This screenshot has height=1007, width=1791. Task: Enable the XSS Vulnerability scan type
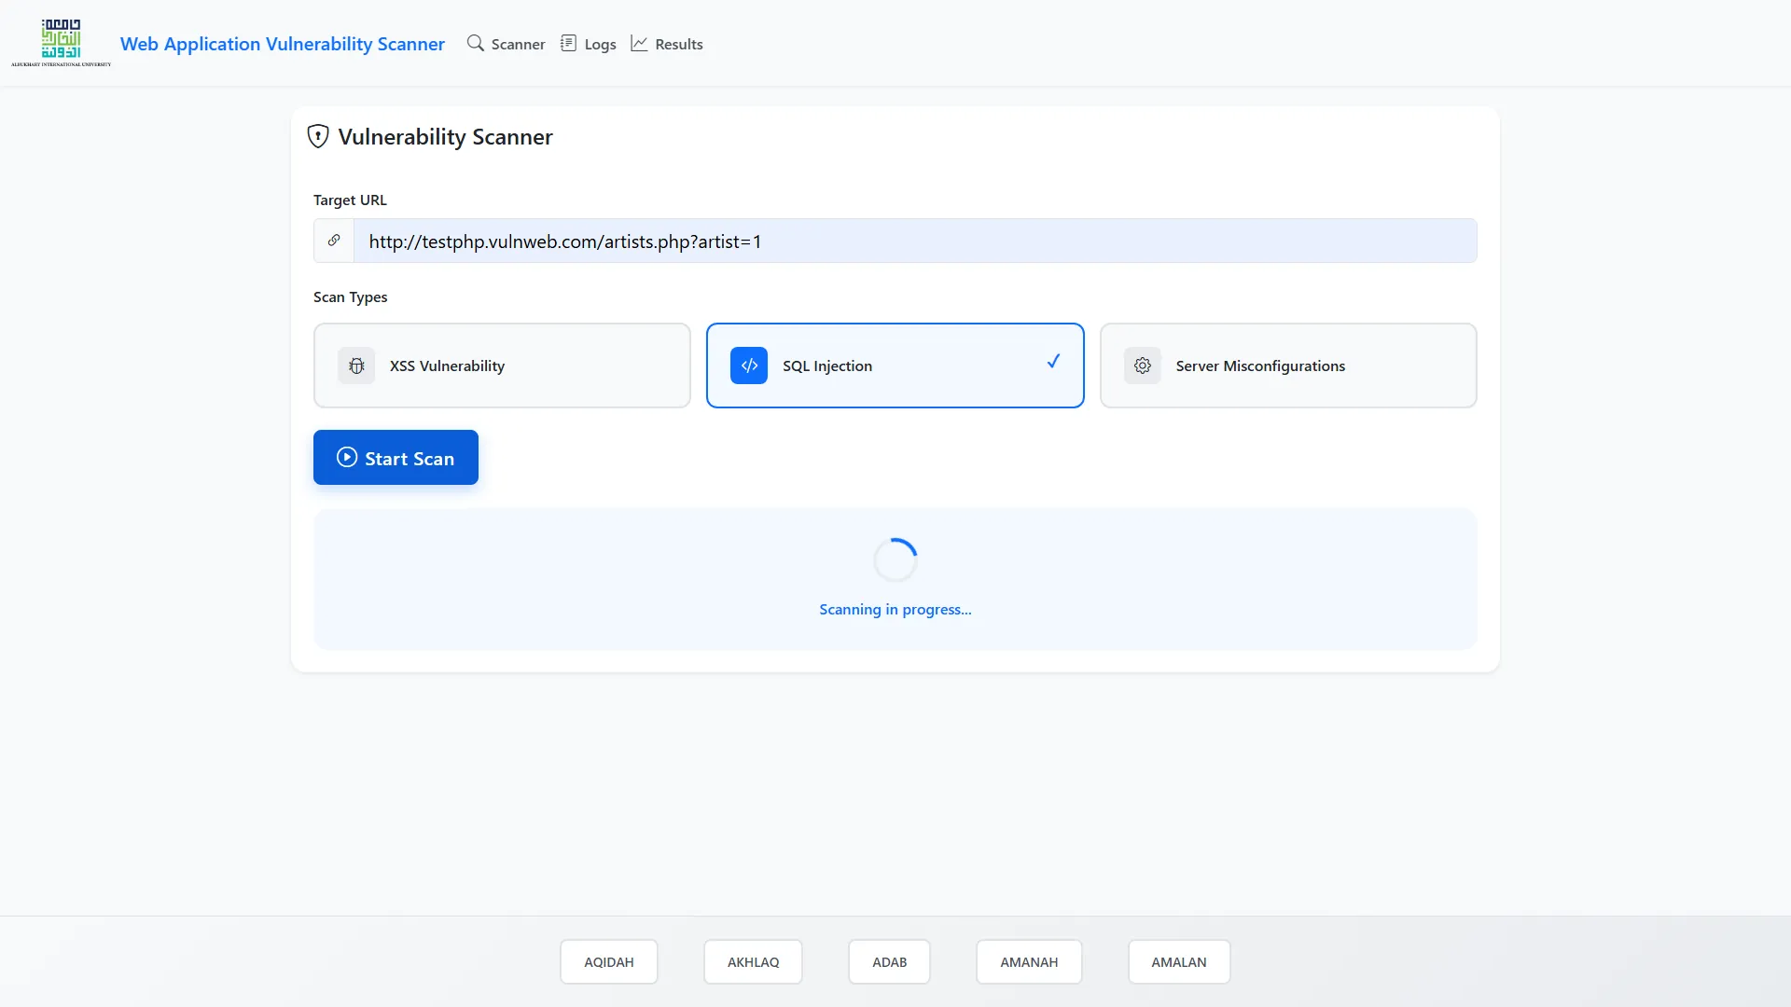point(502,366)
